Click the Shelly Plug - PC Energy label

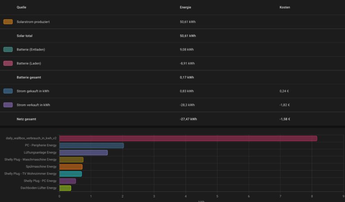pos(40,181)
